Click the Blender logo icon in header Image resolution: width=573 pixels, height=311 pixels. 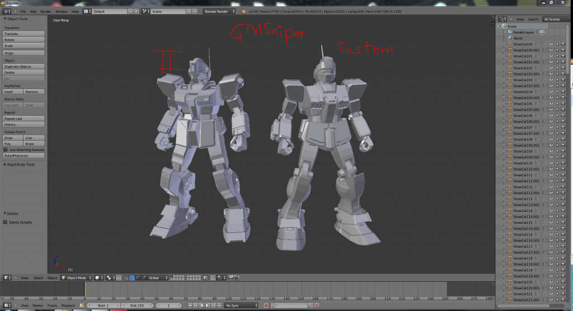pos(243,11)
